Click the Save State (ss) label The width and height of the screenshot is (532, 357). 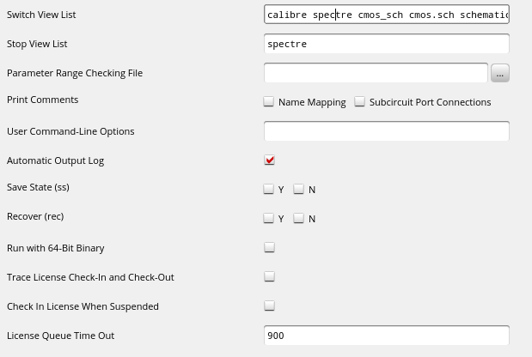[38, 187]
